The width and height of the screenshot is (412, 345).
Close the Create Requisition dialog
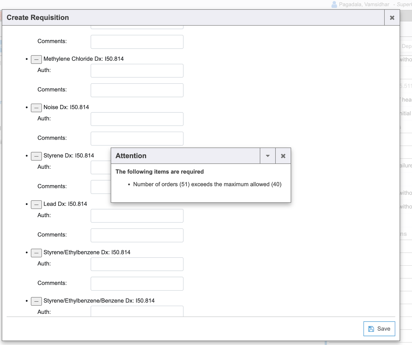point(392,18)
